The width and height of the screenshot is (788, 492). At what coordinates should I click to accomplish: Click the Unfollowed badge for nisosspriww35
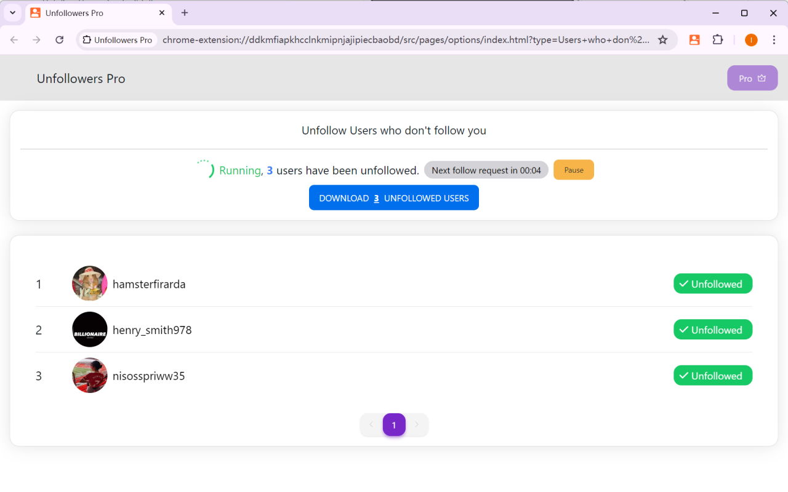(x=712, y=376)
